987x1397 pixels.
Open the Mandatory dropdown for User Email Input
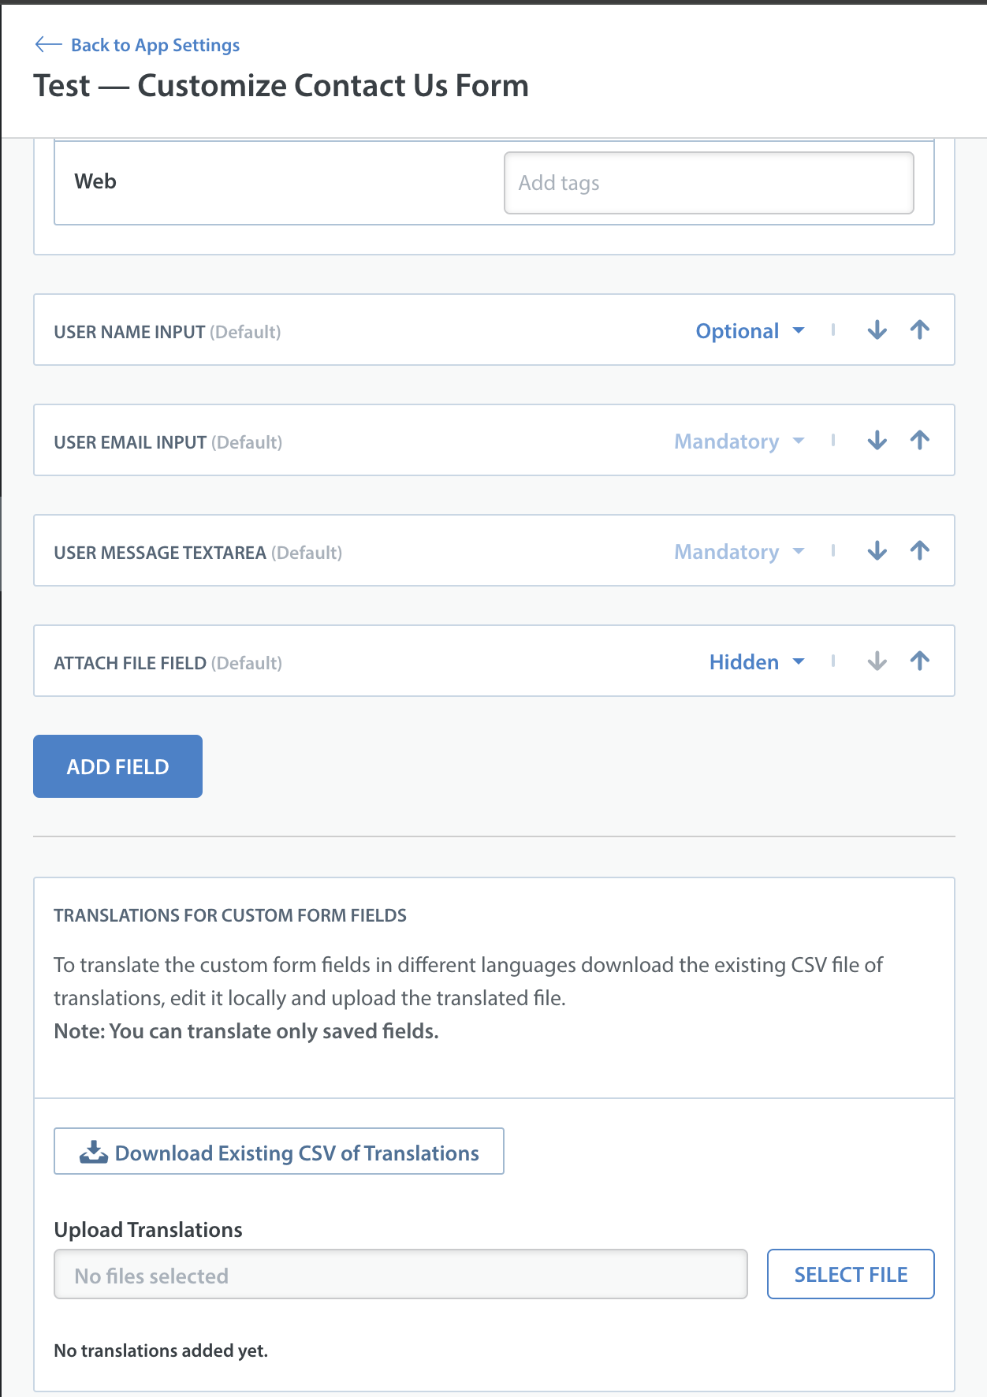coord(739,441)
